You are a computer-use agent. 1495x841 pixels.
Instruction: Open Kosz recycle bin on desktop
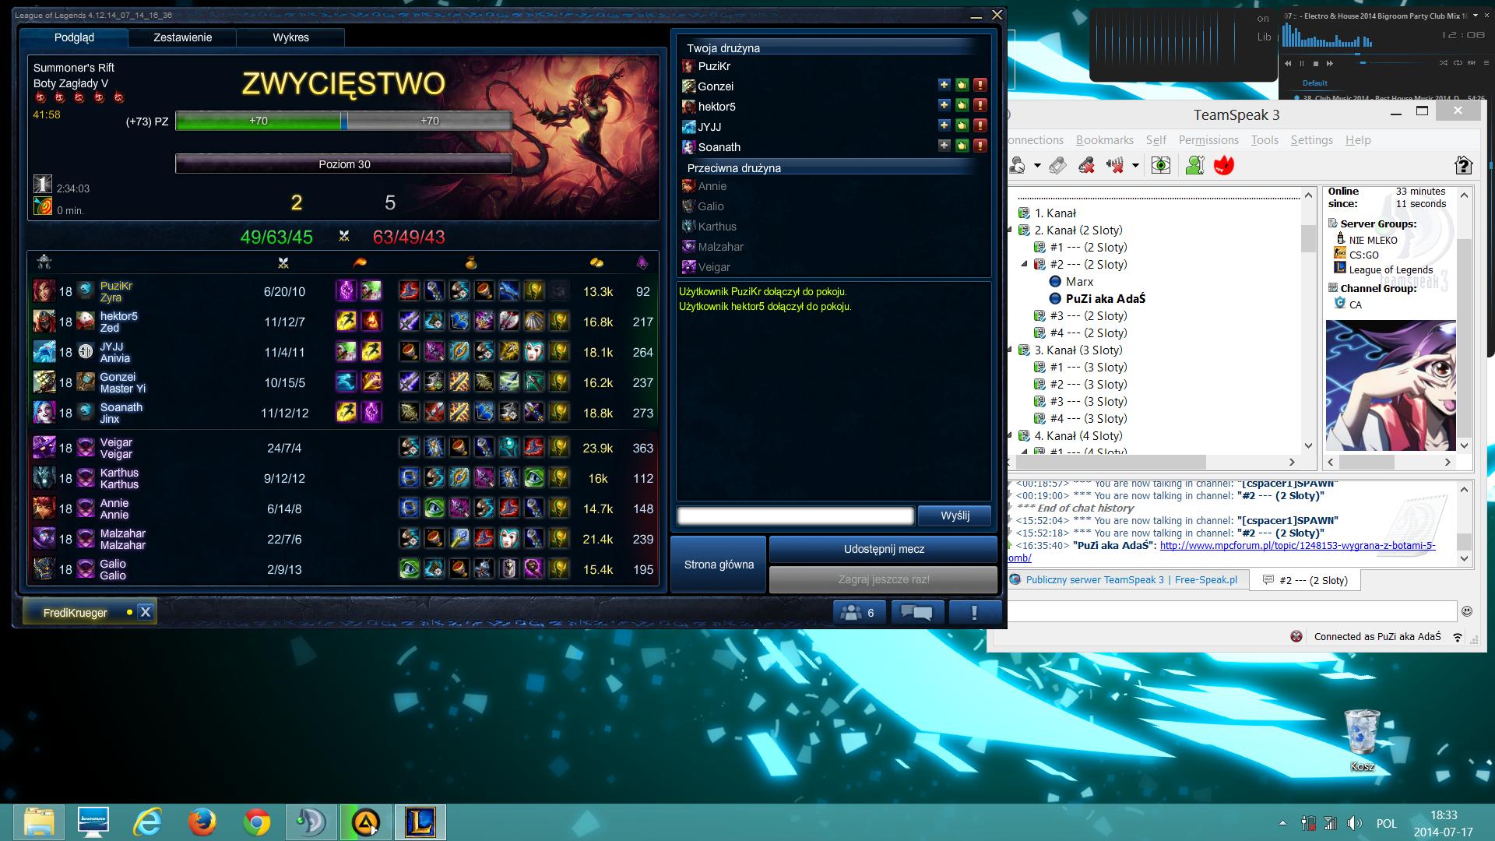point(1362,741)
